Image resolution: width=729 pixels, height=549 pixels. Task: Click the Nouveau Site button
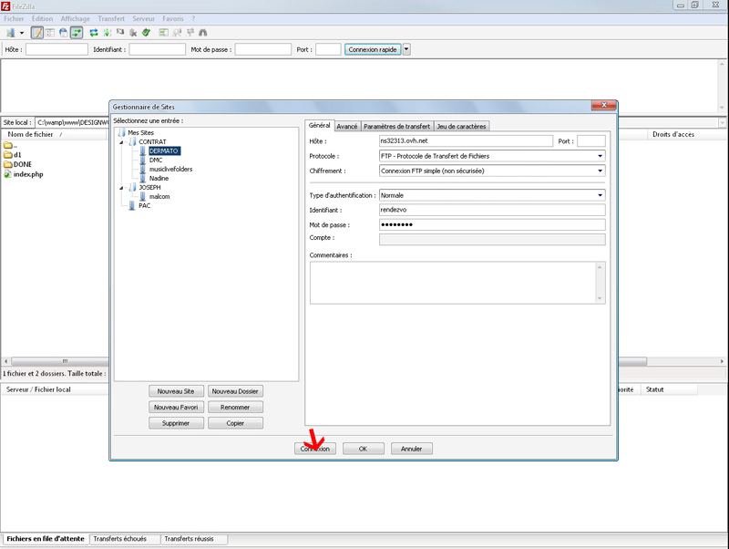(176, 391)
